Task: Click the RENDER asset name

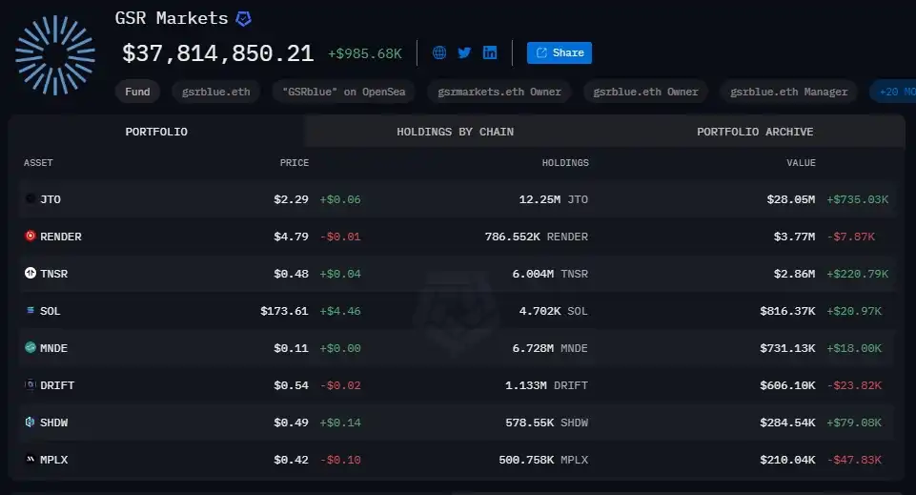Action: 61,237
